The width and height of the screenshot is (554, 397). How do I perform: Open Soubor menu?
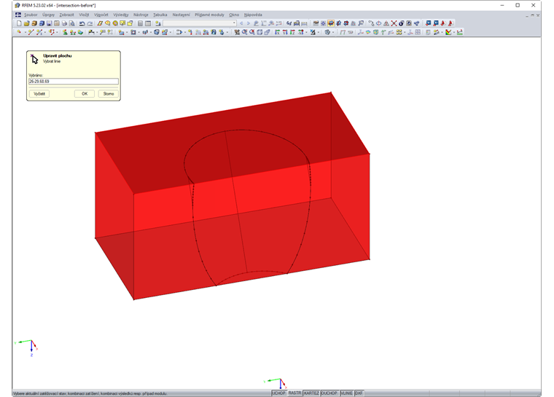pos(31,15)
